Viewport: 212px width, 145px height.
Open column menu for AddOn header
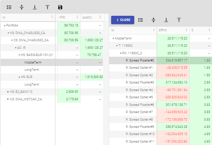pyautogui.click(x=100, y=17)
